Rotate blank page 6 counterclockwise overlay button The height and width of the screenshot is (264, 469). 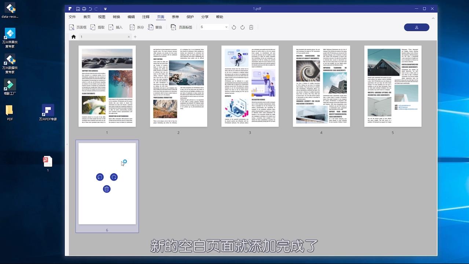click(x=100, y=177)
